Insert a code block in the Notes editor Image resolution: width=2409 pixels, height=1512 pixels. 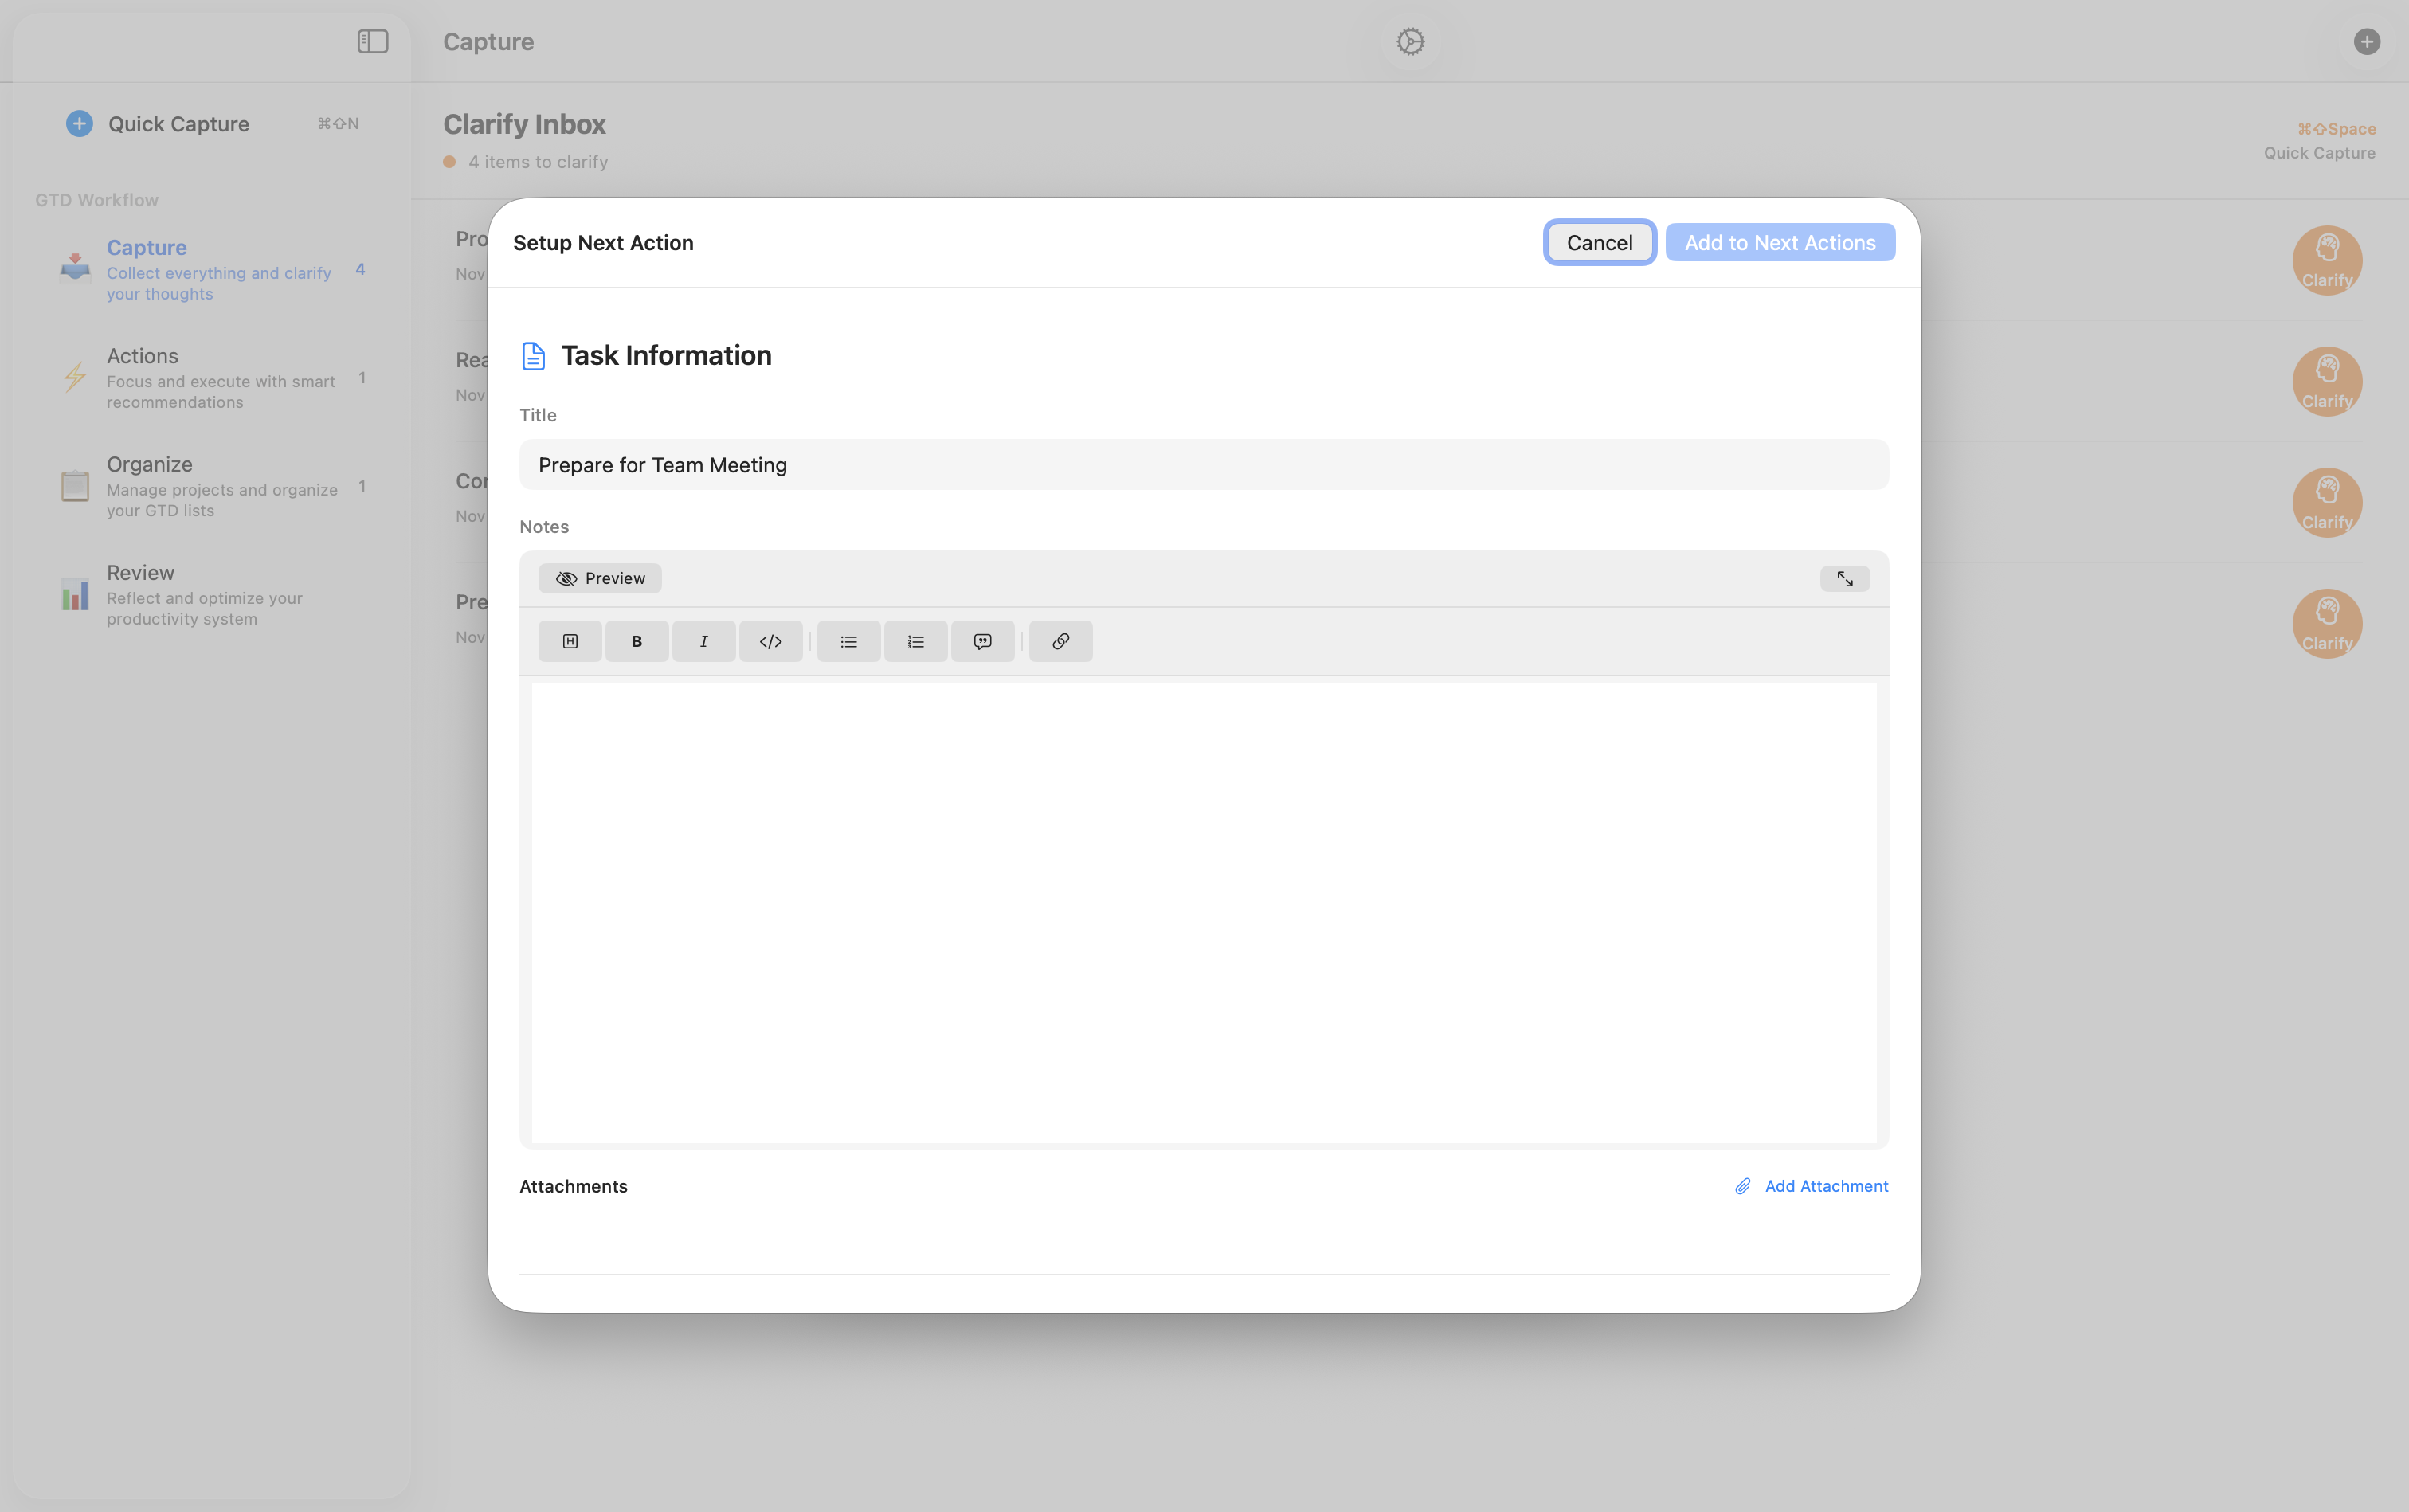[x=771, y=641]
